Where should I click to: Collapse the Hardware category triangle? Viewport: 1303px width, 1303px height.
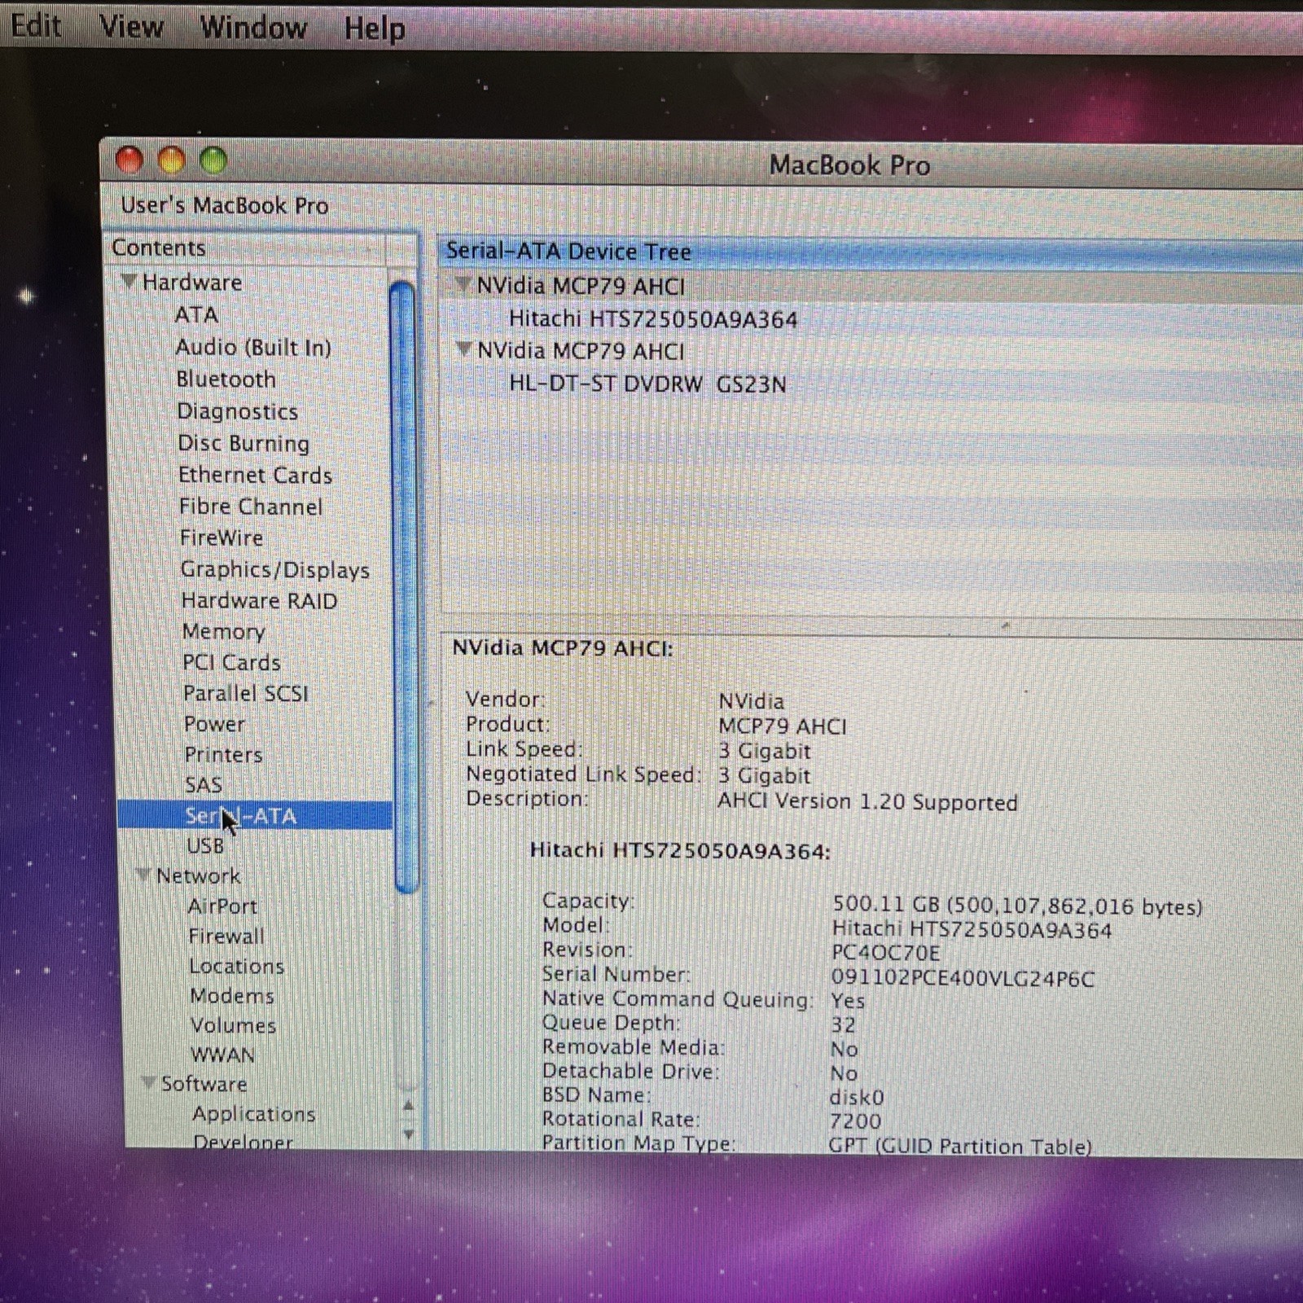pyautogui.click(x=128, y=282)
